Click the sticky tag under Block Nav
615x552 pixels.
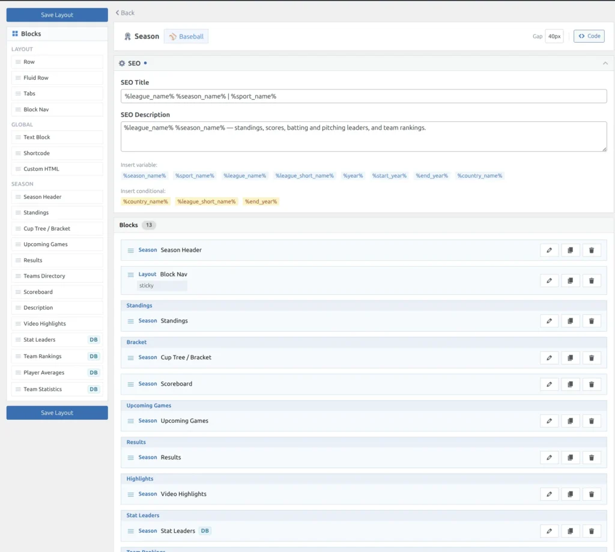(x=162, y=286)
